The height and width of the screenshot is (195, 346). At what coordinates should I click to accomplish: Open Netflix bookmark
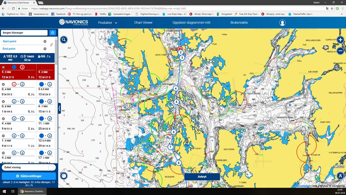[x=100, y=14]
